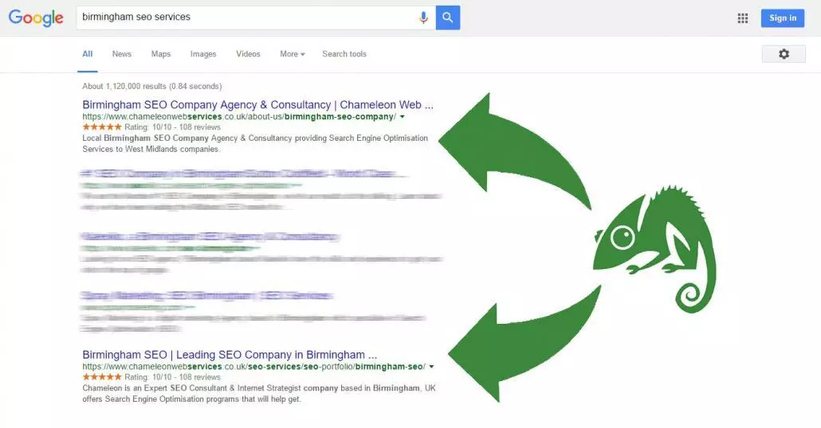Open the Maps tab
The width and height of the screenshot is (821, 428).
(161, 54)
